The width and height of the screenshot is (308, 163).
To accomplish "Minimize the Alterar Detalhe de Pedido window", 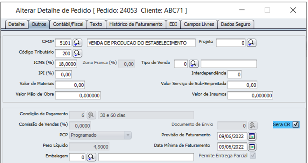I will coord(242,10).
